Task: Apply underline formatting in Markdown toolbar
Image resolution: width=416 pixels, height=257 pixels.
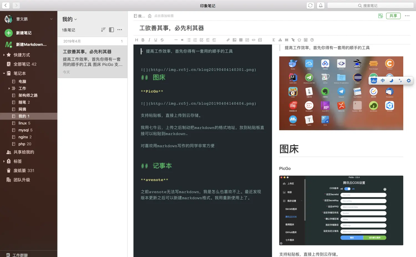Action: coord(156,40)
